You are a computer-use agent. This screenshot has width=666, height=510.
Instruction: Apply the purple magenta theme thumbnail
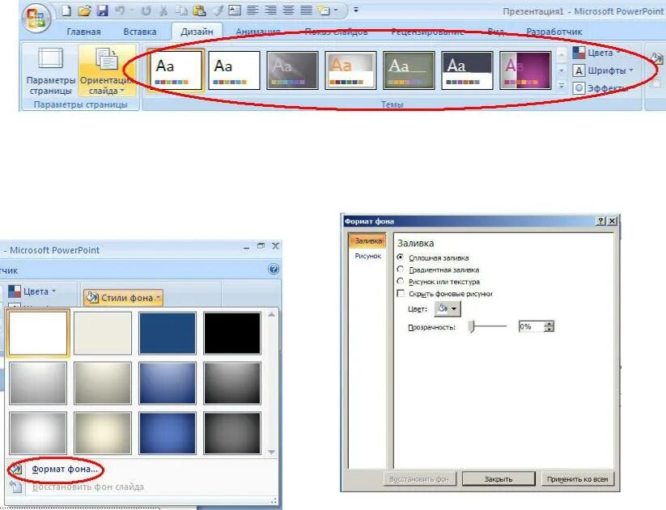point(525,70)
